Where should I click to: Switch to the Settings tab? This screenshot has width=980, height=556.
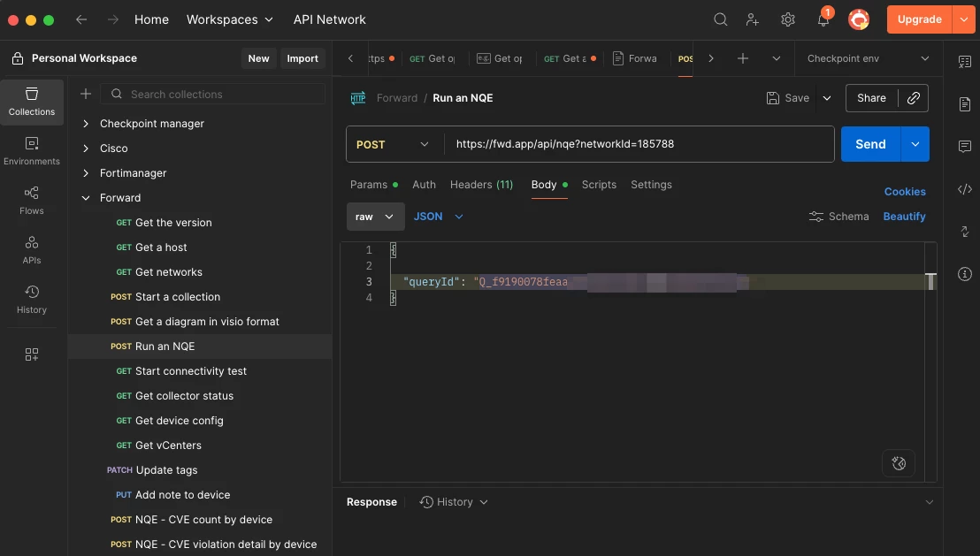[x=651, y=185]
